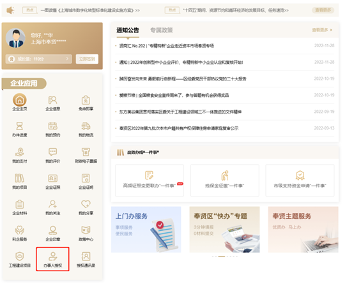
Task: Select the 通知公告 tab
Action: [x=128, y=30]
